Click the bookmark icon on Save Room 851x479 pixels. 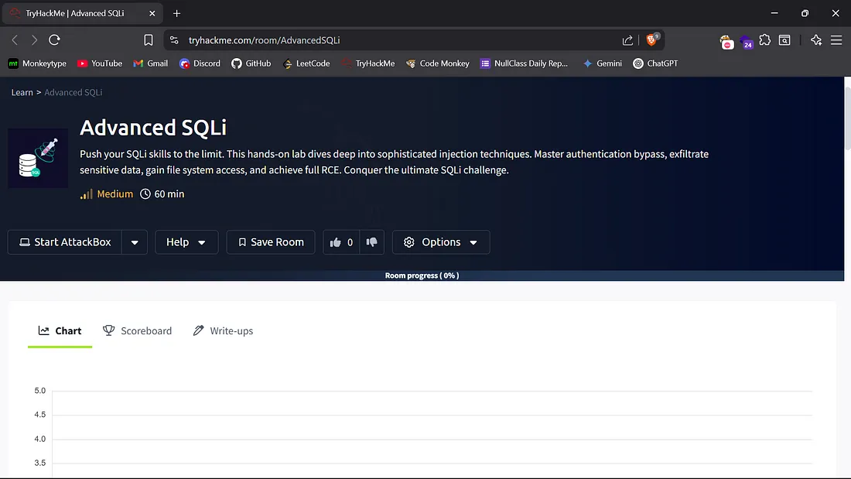(x=242, y=241)
